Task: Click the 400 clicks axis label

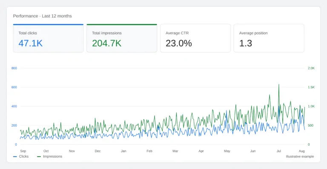Action: point(14,106)
